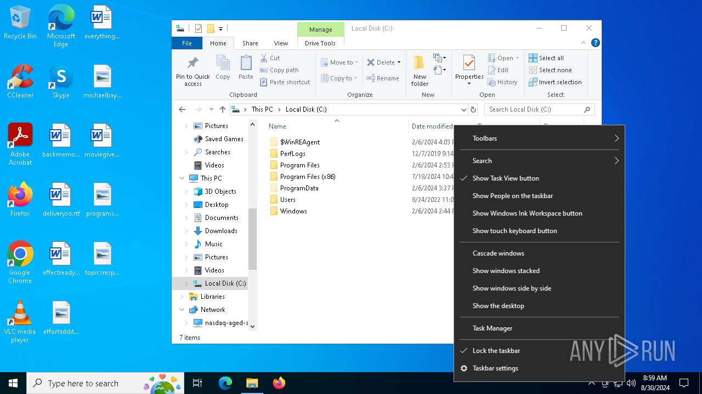Open the File tab

click(x=187, y=43)
